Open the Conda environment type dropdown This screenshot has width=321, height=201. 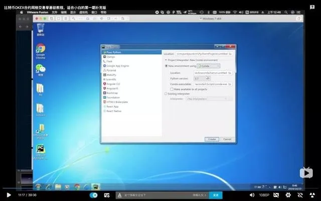209,66
